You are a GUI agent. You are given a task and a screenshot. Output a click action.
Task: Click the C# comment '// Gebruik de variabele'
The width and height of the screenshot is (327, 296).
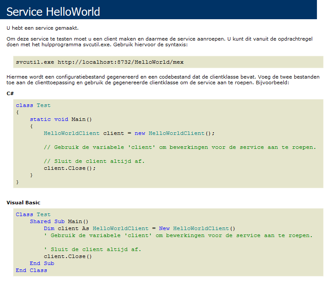point(180,147)
